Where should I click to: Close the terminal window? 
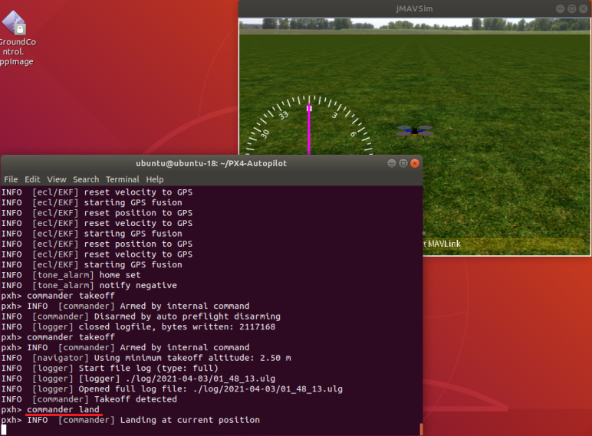click(415, 163)
